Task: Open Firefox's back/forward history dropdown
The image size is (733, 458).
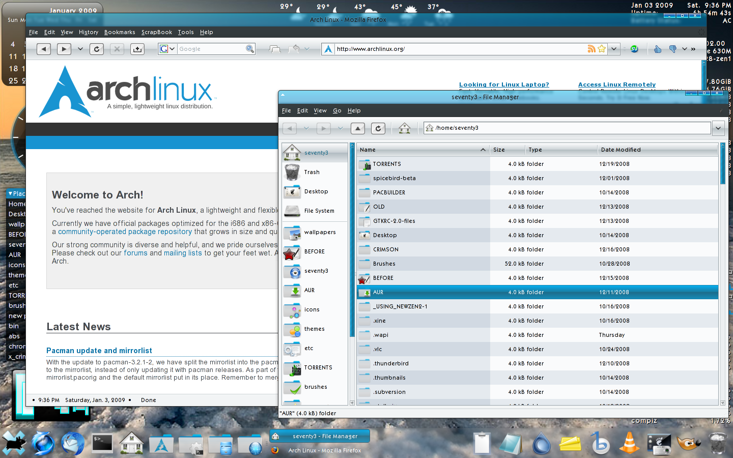Action: click(80, 49)
